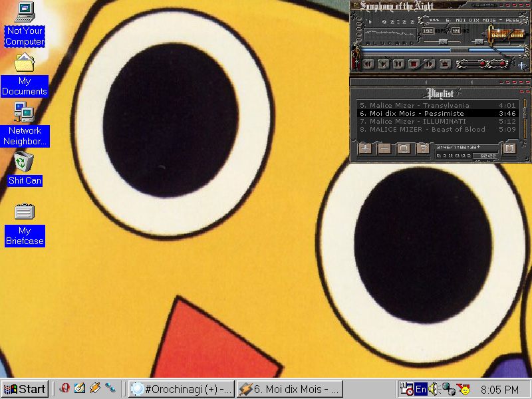The width and height of the screenshot is (532, 399).
Task: Toggle repeat in the Winamp player
Action: click(497, 63)
